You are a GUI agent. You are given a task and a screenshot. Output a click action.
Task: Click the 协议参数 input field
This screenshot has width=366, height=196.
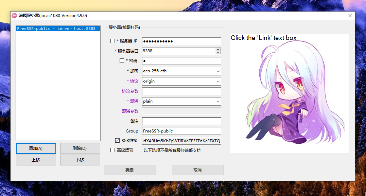coord(181,91)
